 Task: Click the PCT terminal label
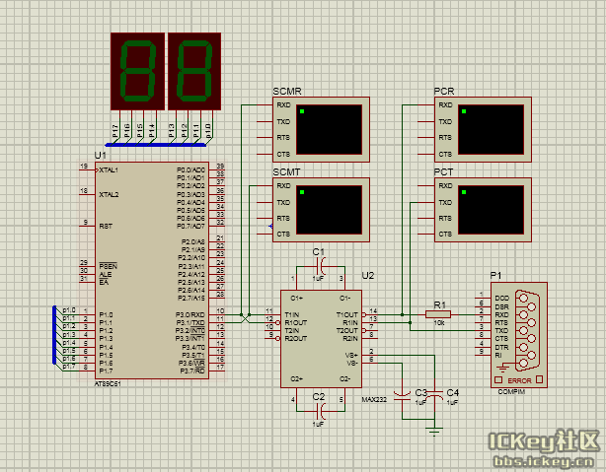click(444, 172)
